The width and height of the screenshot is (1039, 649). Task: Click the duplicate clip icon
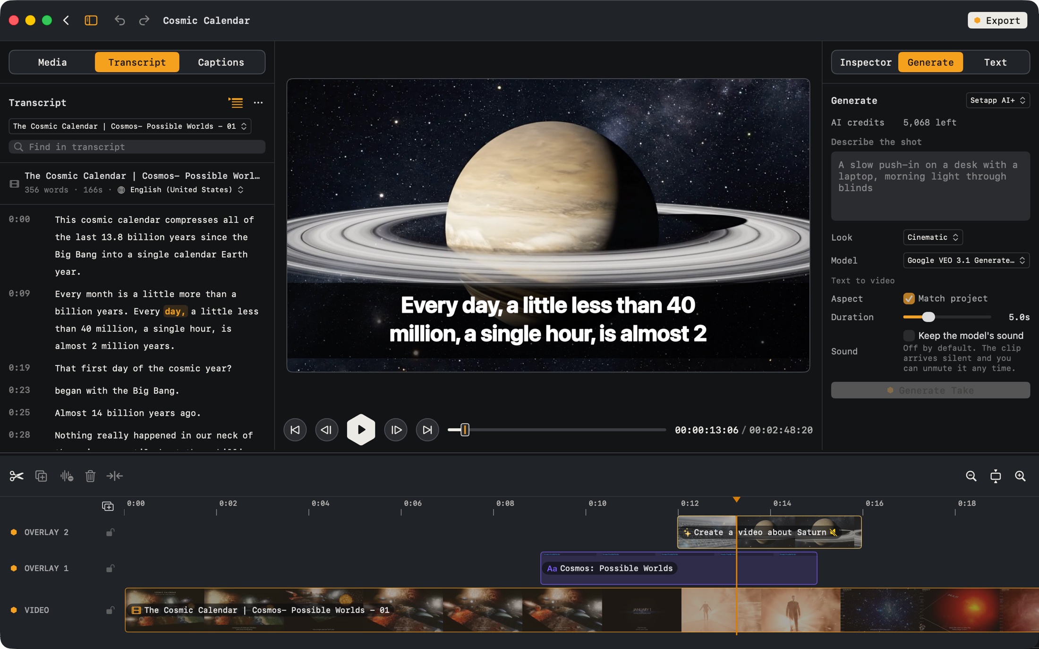pyautogui.click(x=41, y=476)
